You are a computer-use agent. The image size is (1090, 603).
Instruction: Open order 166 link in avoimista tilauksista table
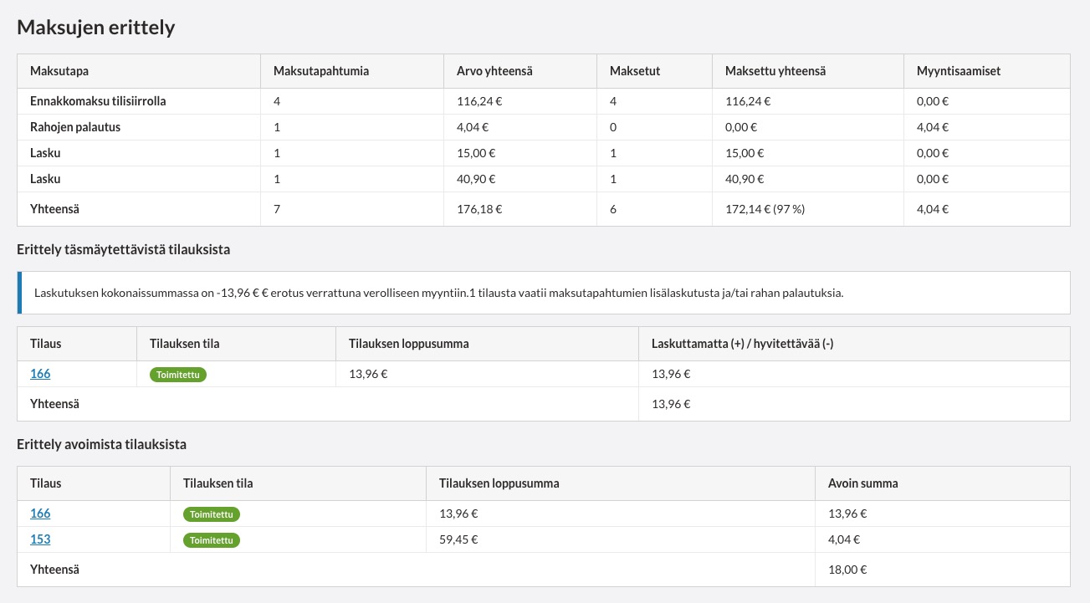click(x=40, y=514)
